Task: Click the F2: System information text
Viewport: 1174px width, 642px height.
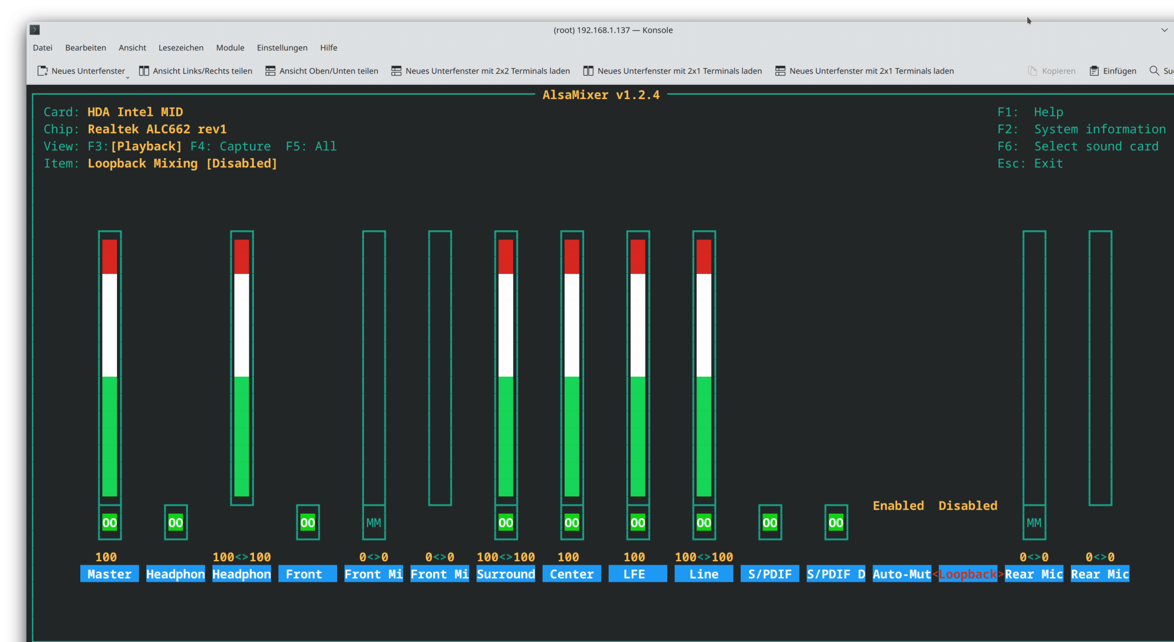Action: (x=1082, y=129)
